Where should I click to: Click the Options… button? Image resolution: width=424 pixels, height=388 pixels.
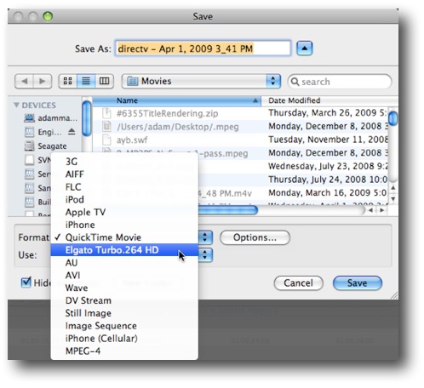click(255, 237)
